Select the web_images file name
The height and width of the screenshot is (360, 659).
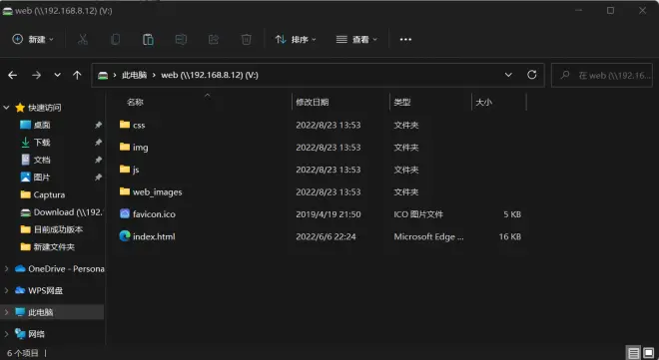[157, 191]
